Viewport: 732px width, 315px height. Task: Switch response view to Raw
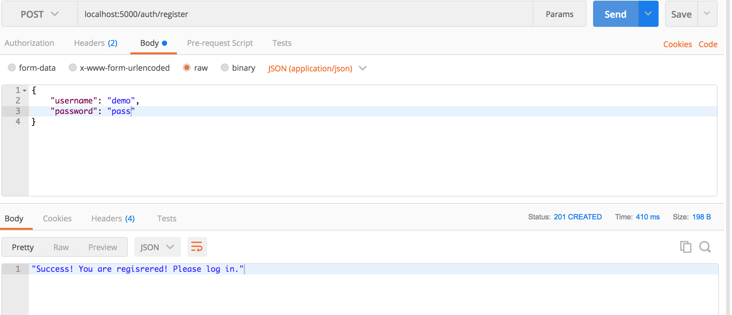click(61, 247)
